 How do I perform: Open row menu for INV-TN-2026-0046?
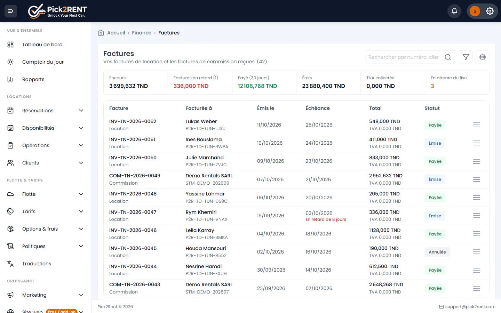point(477,234)
